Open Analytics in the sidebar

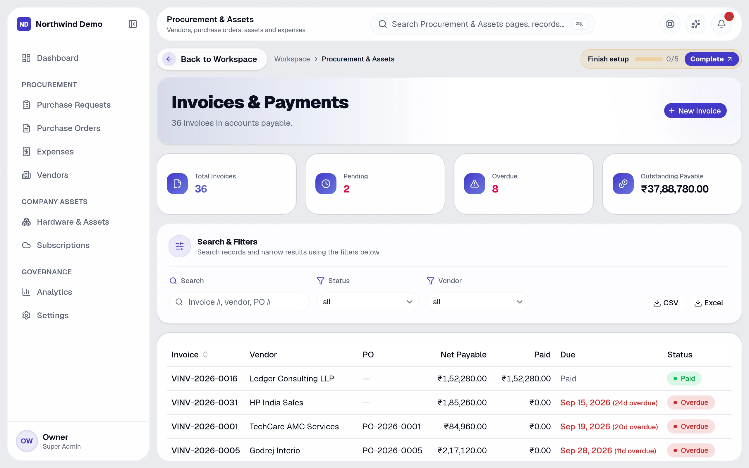pyautogui.click(x=78, y=292)
